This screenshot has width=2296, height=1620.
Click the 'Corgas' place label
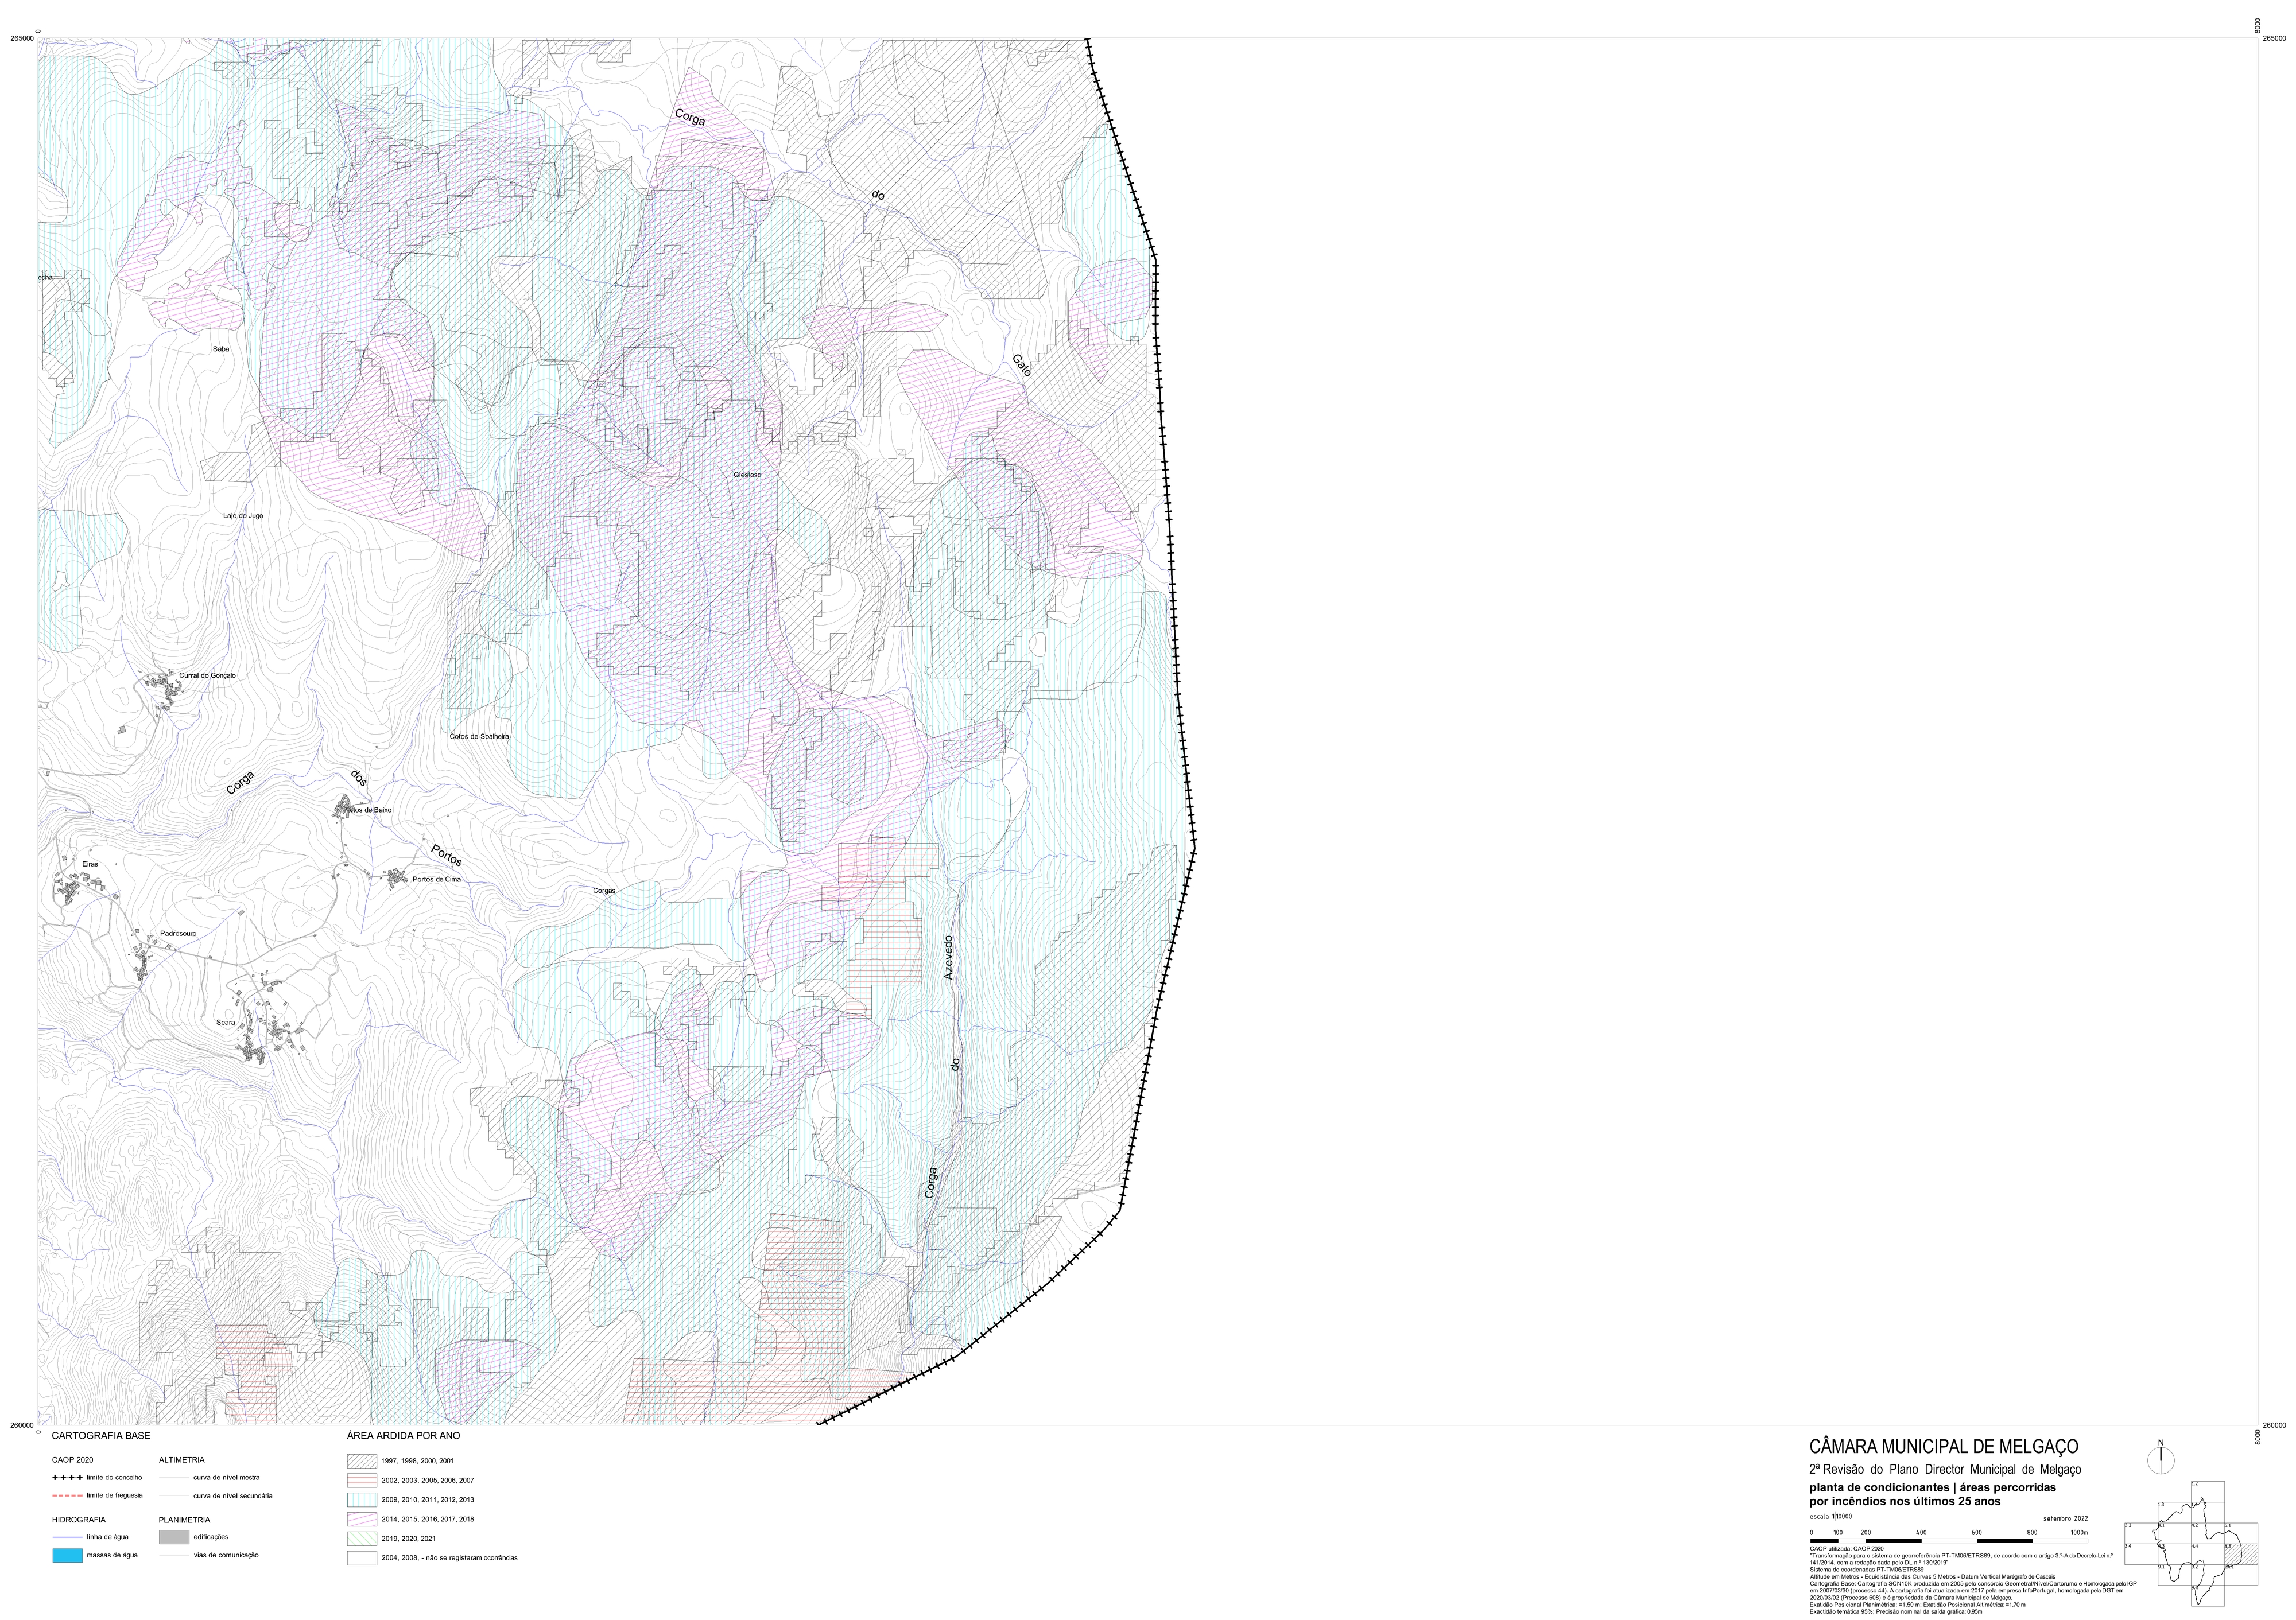[x=604, y=890]
